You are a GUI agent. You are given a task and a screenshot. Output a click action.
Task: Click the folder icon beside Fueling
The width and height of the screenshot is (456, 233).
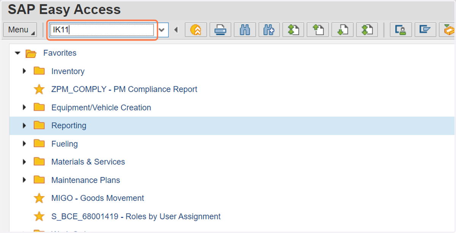click(x=39, y=144)
